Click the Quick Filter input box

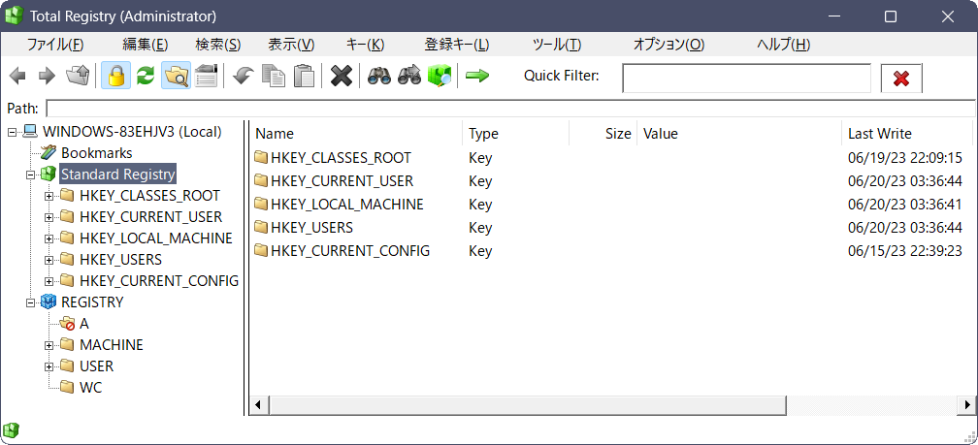tap(747, 78)
